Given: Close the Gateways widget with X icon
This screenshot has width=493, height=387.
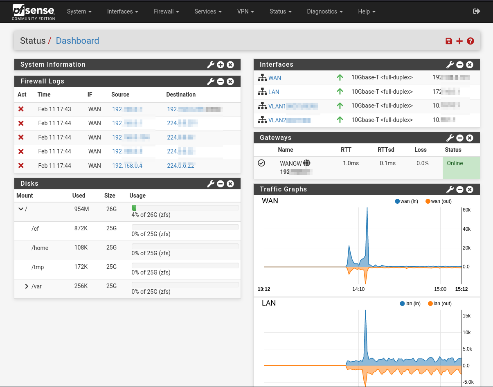Looking at the screenshot, I should [x=470, y=138].
